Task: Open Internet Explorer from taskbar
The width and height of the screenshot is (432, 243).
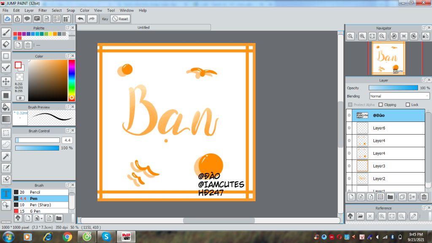Action: point(47,237)
